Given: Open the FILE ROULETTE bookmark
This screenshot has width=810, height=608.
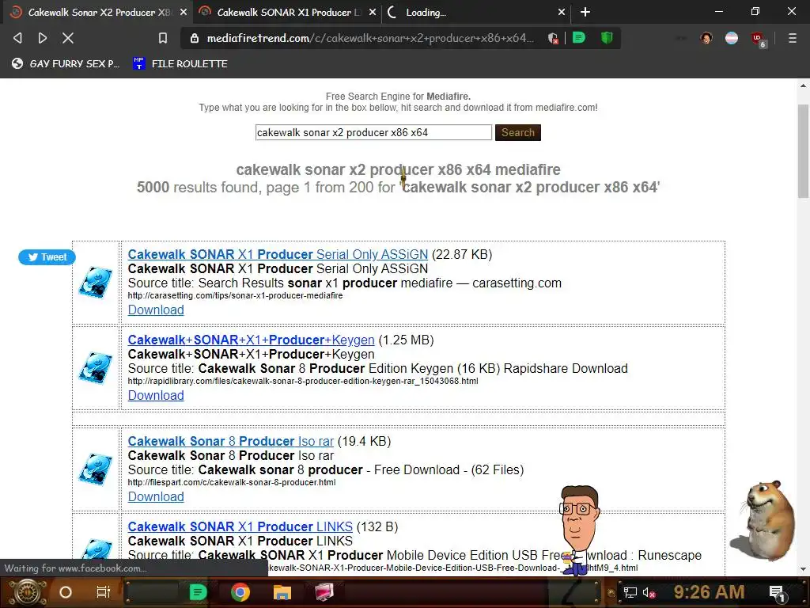Looking at the screenshot, I should click(x=180, y=63).
